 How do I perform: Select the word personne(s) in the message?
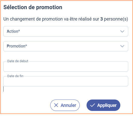click(x=116, y=19)
